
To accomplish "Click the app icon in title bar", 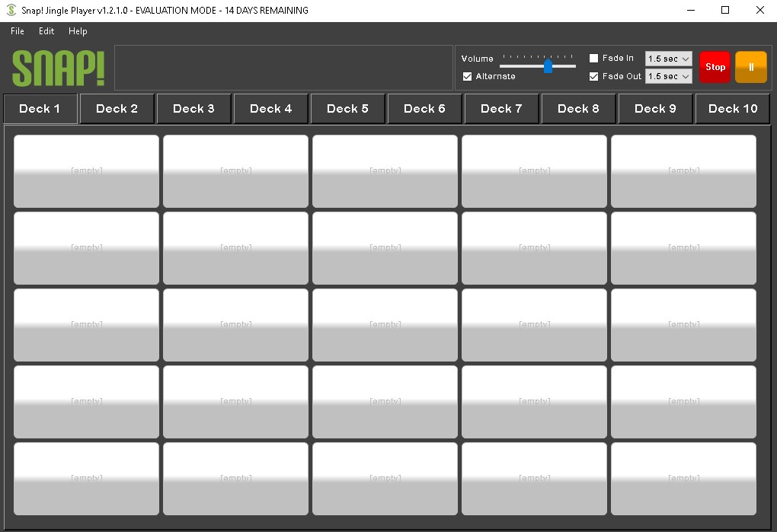I will pos(11,11).
